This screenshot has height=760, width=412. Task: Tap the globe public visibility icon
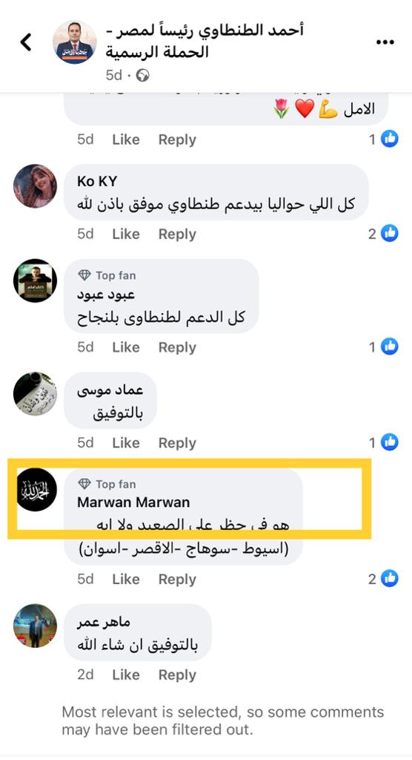142,75
